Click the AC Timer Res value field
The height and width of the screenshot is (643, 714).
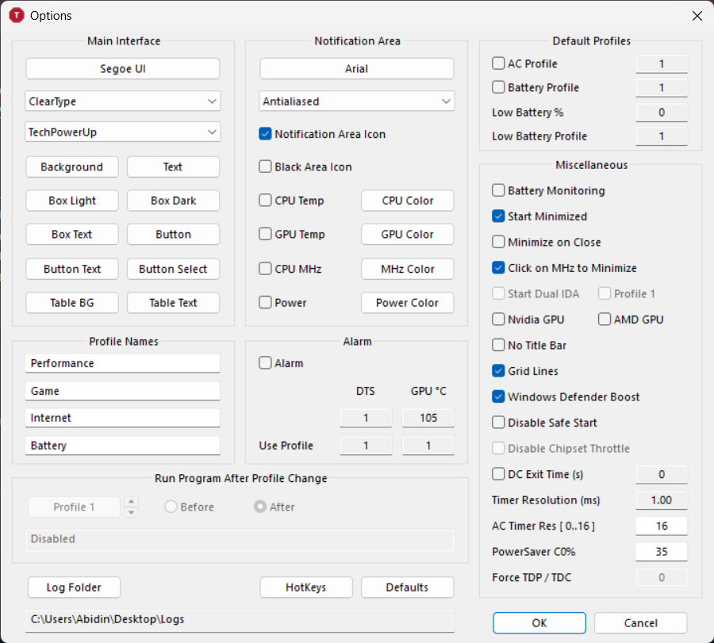661,526
